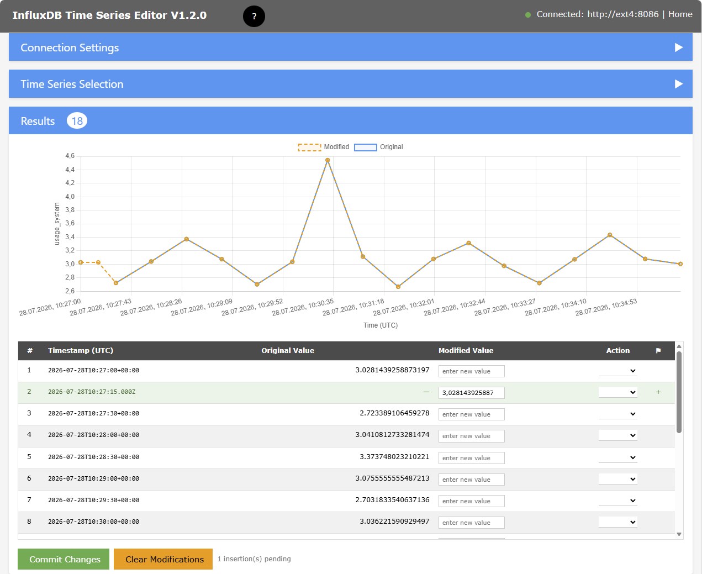Click the modified value field containing 3,028143925887

(x=472, y=393)
